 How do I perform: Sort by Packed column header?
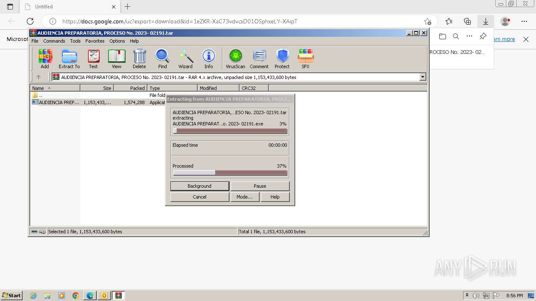click(x=130, y=88)
